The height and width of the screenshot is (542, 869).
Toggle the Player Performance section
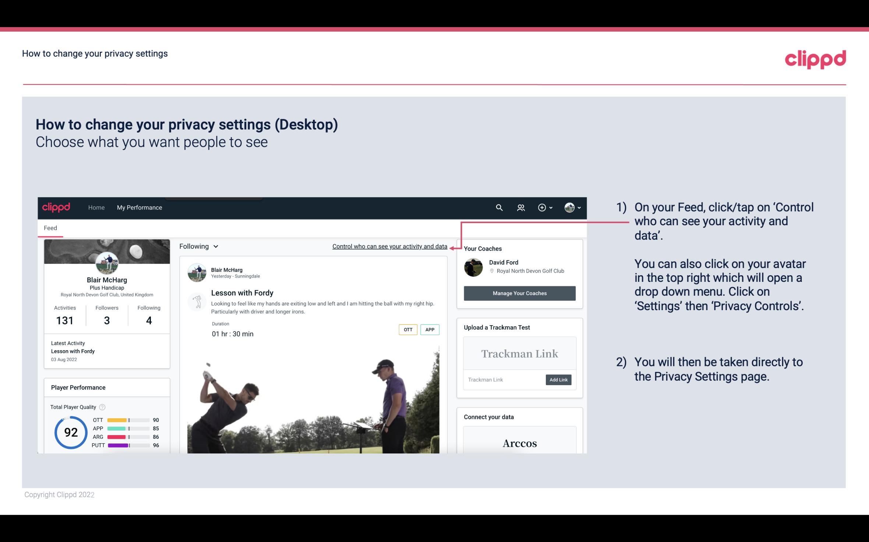coord(78,387)
